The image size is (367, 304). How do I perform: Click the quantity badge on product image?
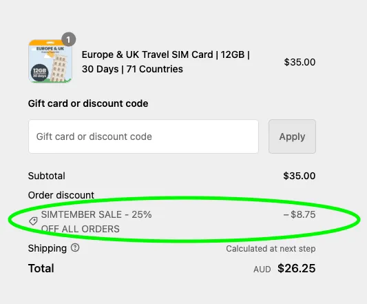pyautogui.click(x=68, y=39)
